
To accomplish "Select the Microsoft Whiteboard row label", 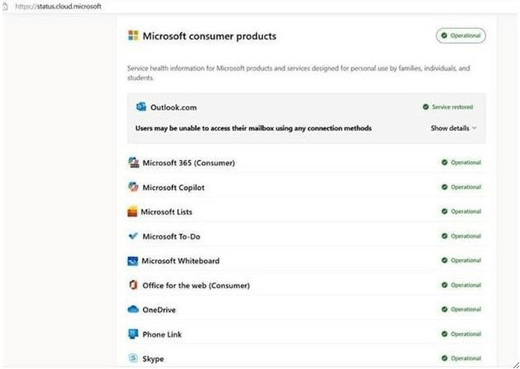I will [x=180, y=261].
